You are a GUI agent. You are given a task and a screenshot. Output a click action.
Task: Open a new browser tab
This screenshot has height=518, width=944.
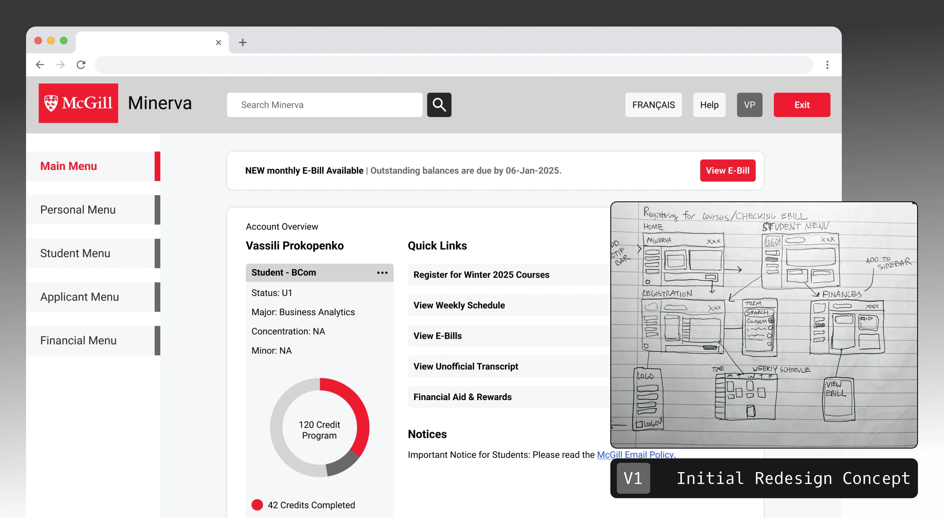pyautogui.click(x=243, y=42)
